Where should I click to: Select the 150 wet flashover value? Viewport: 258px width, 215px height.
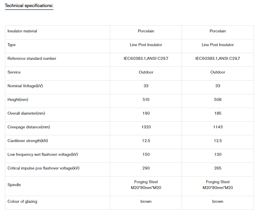tap(146, 155)
